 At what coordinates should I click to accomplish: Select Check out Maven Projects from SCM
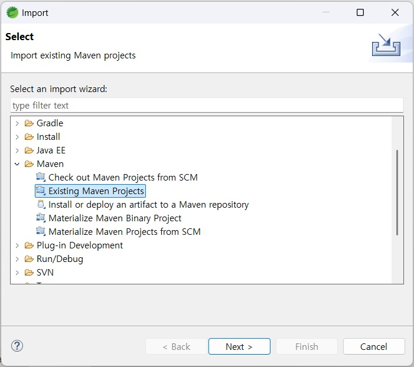click(123, 177)
